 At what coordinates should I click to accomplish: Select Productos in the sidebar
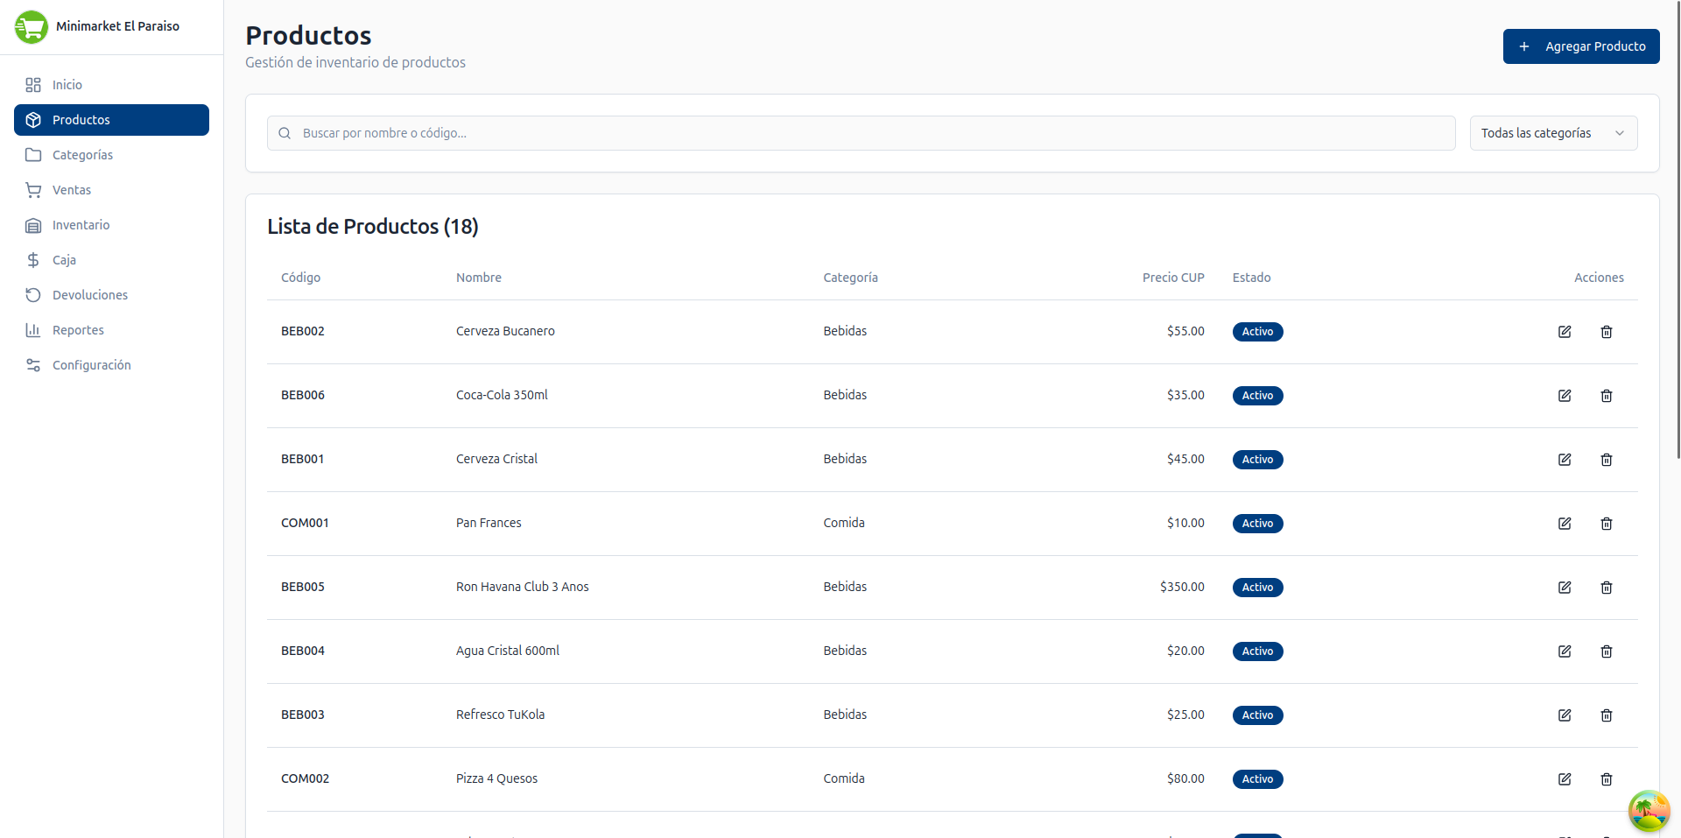click(x=111, y=120)
